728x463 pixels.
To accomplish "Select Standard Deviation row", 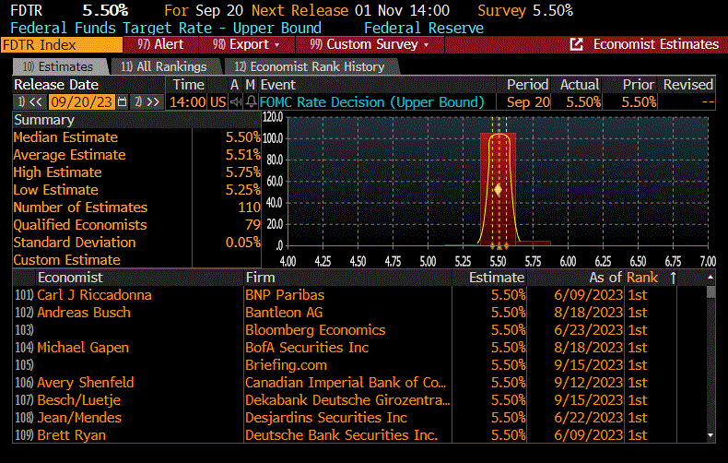I will (x=137, y=243).
